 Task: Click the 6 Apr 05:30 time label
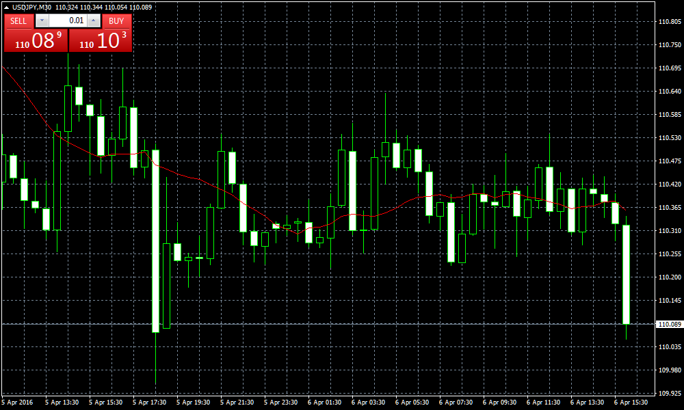click(x=412, y=402)
